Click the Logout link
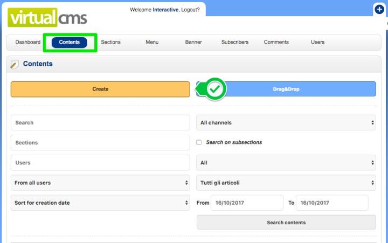Image resolution: width=388 pixels, height=243 pixels. point(190,10)
